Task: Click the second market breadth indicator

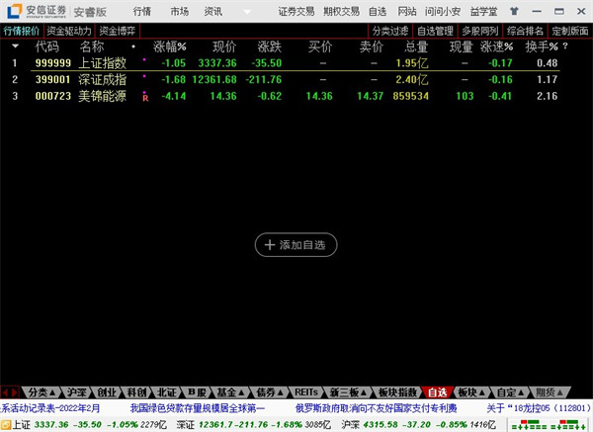Action: (568, 425)
